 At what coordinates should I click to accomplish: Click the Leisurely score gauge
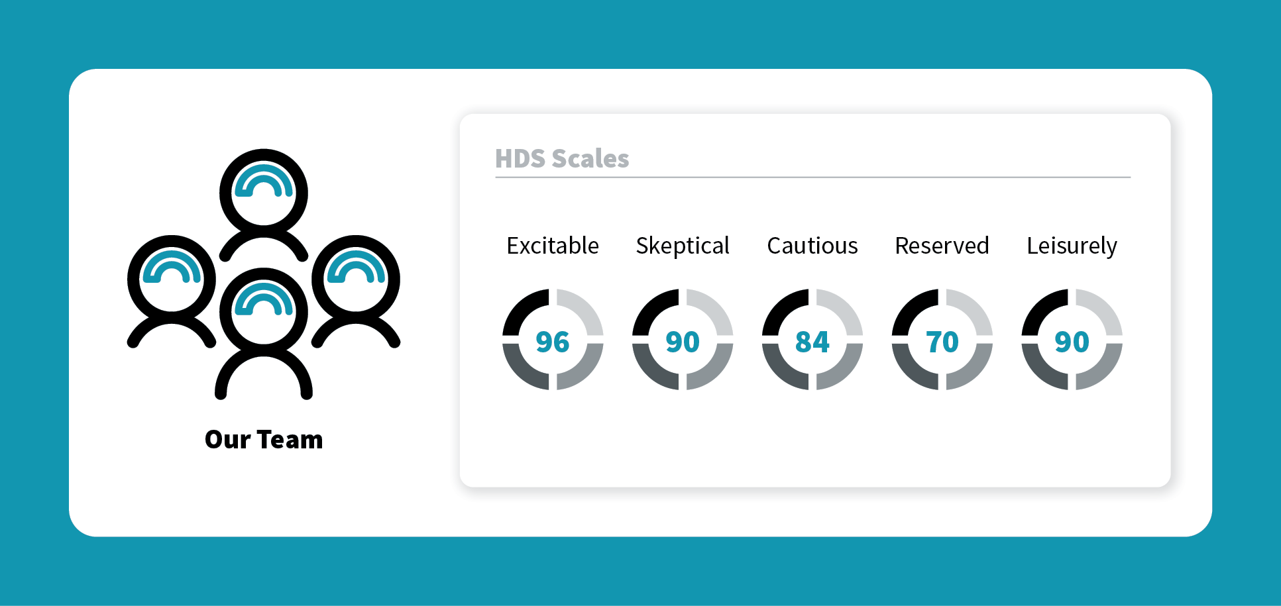[x=1072, y=340]
